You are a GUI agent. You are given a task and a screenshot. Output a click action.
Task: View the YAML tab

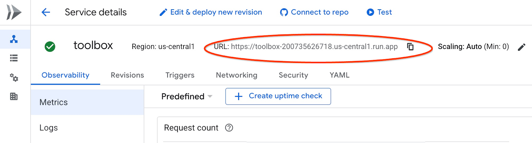point(339,75)
